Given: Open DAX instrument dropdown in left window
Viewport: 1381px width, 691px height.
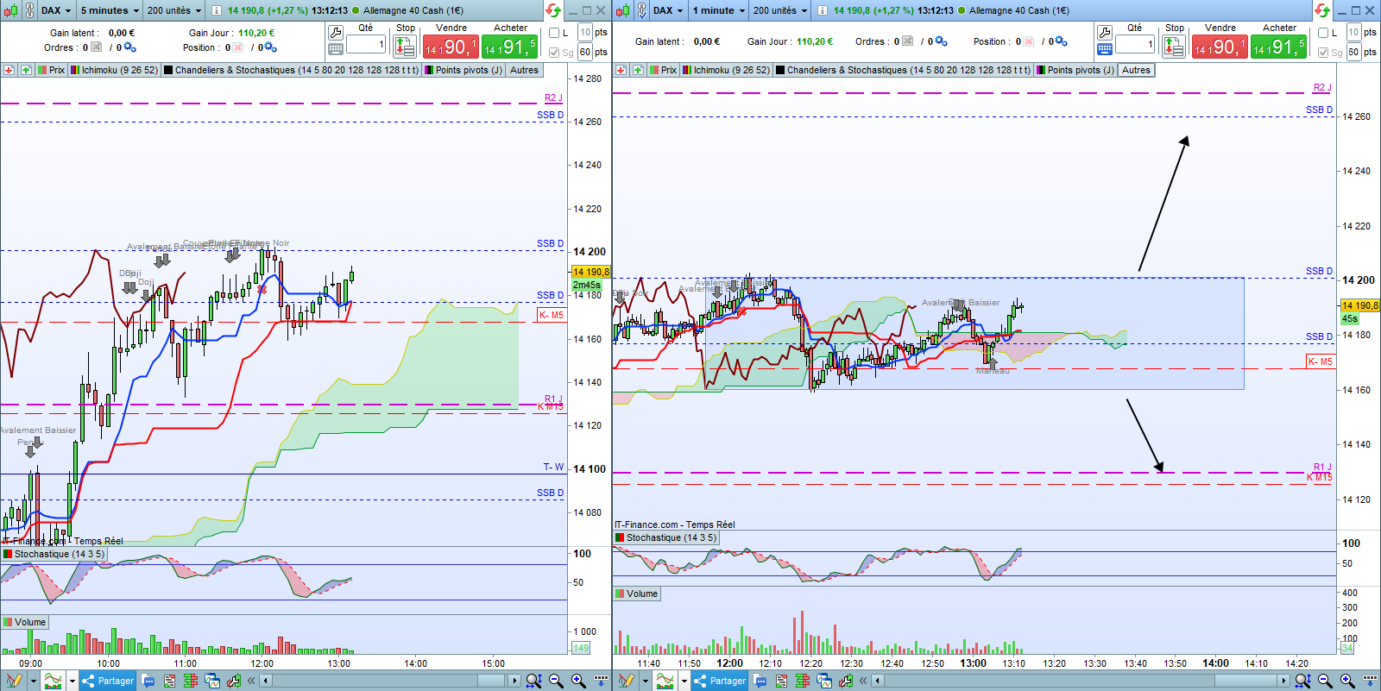Looking at the screenshot, I should pyautogui.click(x=56, y=10).
